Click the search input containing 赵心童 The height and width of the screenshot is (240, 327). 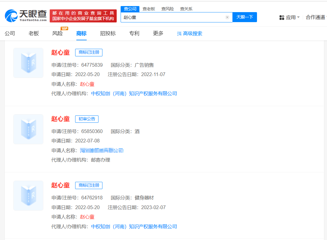(173, 17)
